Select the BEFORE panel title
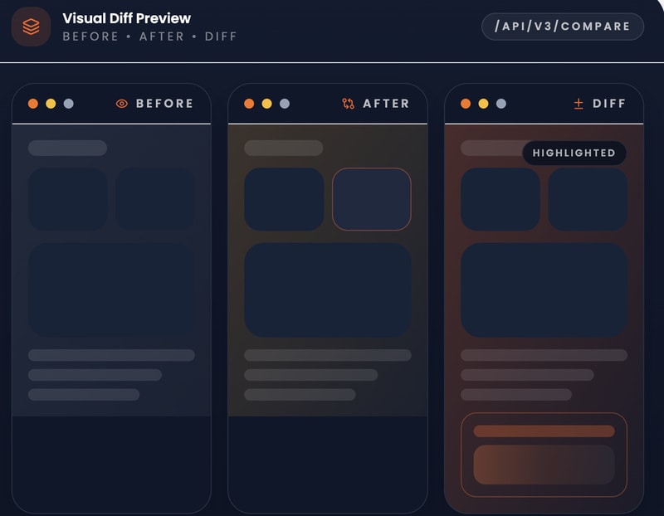Viewport: 664px width, 516px height. click(164, 104)
